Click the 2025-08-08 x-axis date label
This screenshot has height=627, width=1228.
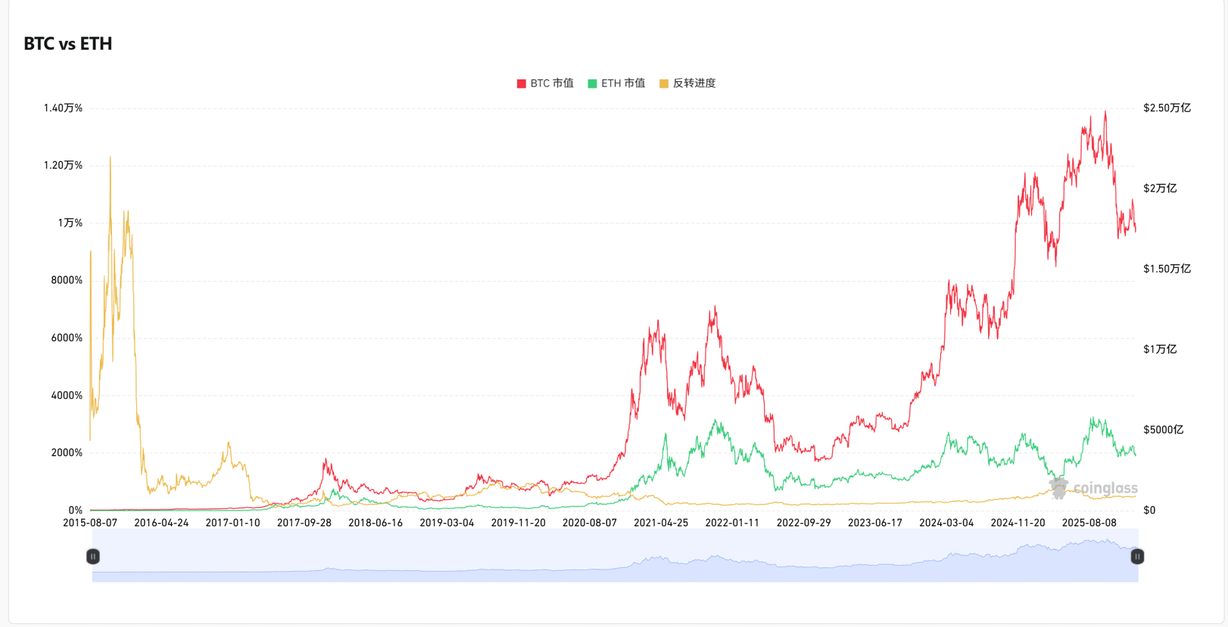1089,522
